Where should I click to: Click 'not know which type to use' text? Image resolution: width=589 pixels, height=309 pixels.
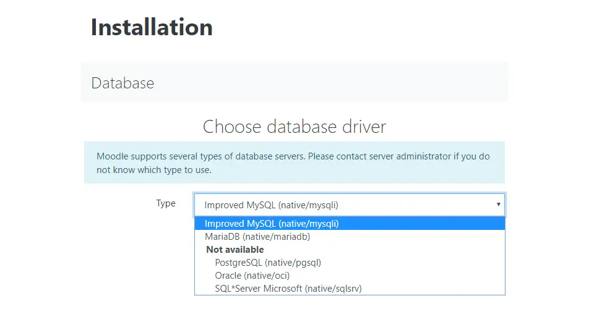154,170
